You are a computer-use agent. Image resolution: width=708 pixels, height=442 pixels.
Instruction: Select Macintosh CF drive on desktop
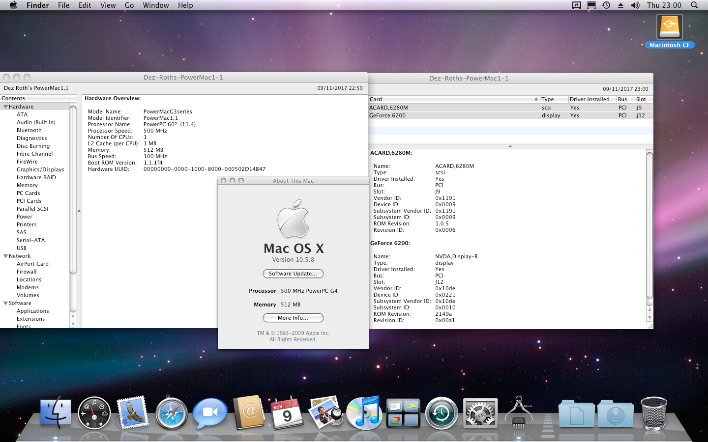tap(669, 31)
